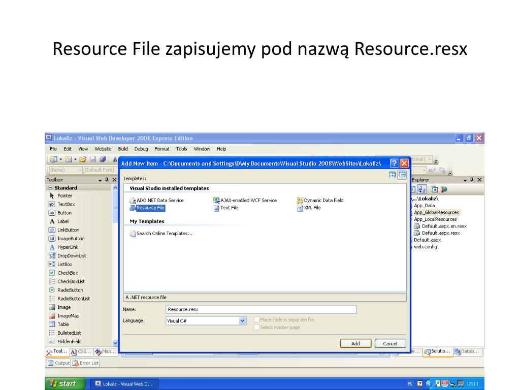Open the Language dropdown showing Visual C#
The height and width of the screenshot is (390, 520).
click(x=242, y=321)
